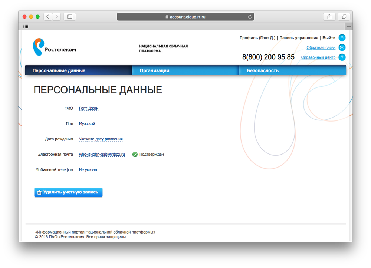371x268 pixels.
Task: Open the Обратная связь link
Action: click(x=321, y=47)
